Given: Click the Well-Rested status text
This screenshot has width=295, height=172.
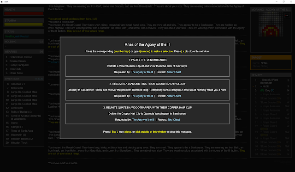Looking at the screenshot, I should 22,37.
